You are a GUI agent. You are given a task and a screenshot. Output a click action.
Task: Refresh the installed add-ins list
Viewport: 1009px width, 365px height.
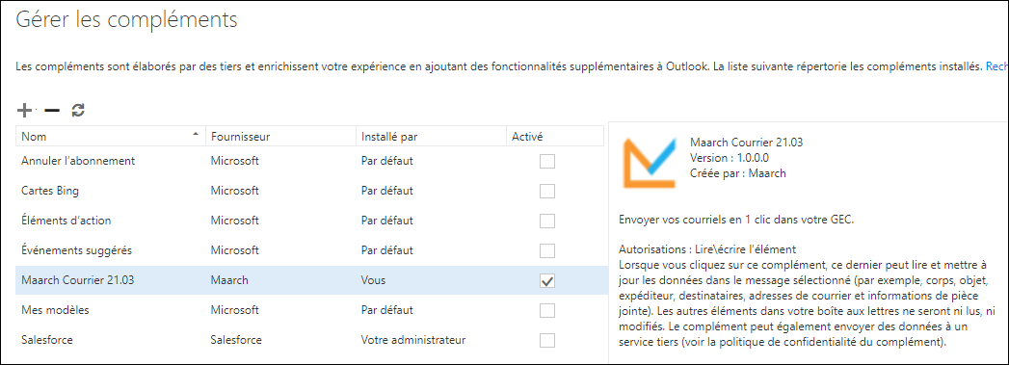point(78,111)
